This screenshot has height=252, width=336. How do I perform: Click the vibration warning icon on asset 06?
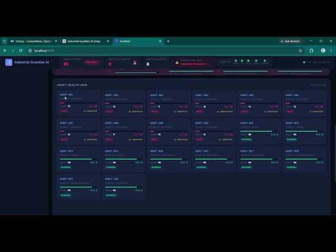pos(310,111)
